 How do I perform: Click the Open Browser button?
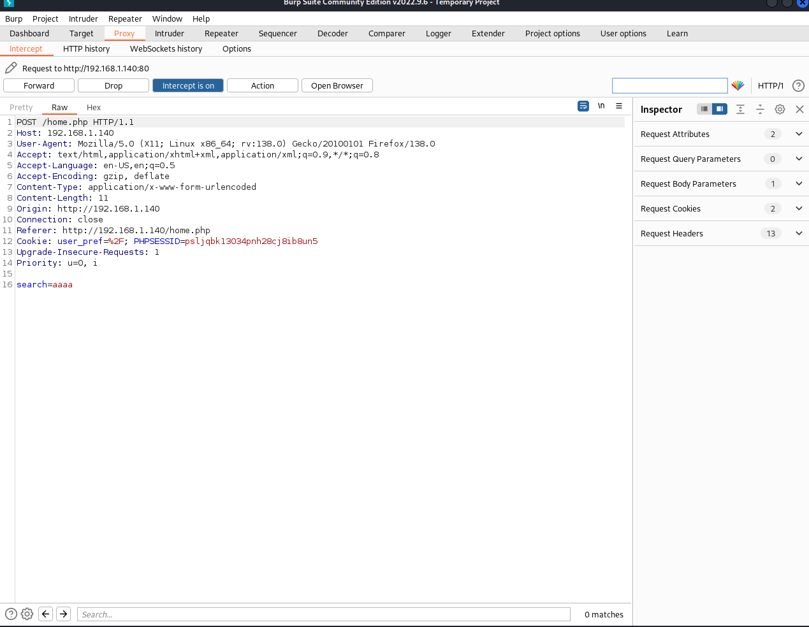coord(337,85)
